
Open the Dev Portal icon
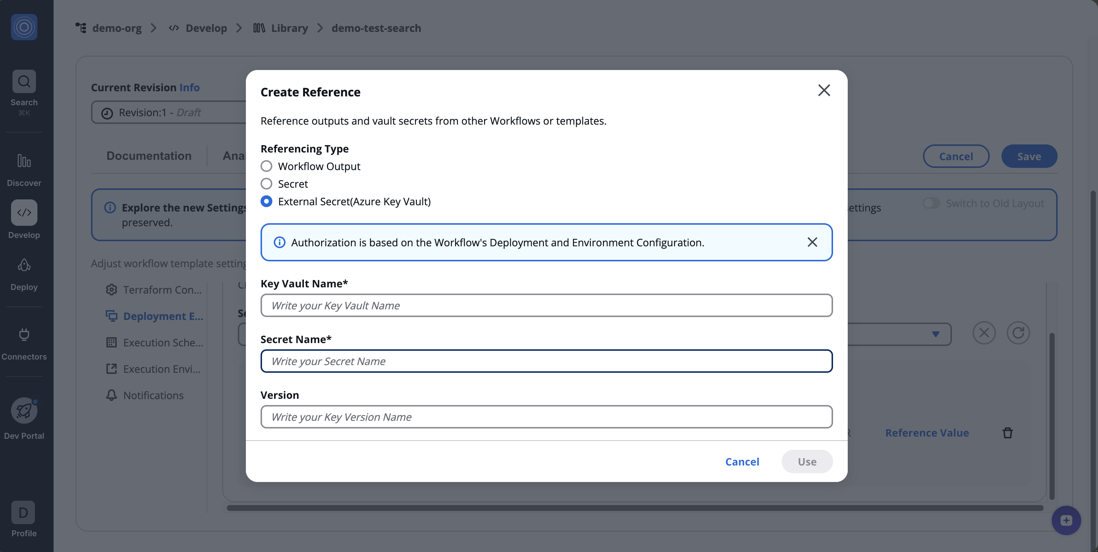(24, 411)
